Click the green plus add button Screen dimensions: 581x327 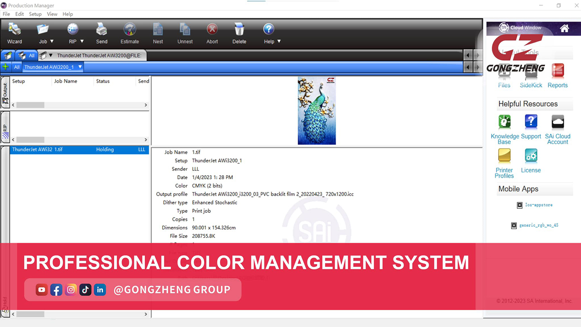(x=5, y=67)
